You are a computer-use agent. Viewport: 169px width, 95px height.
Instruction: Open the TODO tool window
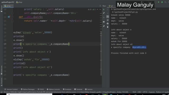pyautogui.click(x=41, y=89)
